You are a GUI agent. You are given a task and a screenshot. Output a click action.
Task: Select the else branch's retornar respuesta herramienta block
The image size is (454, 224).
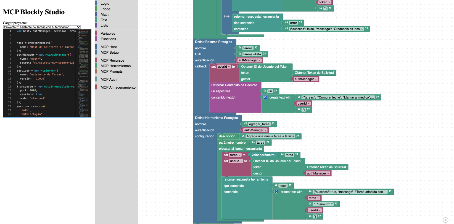[x=256, y=17]
